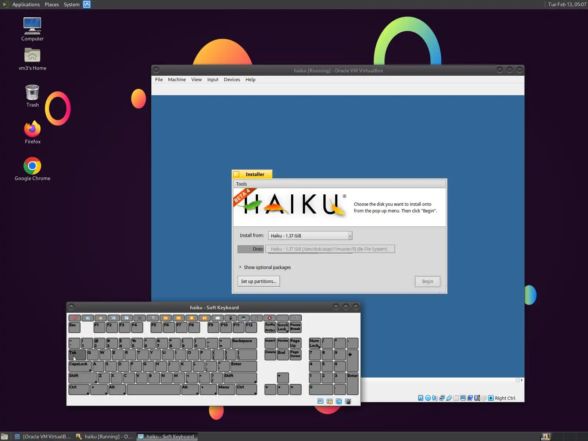588x441 pixels.
Task: Click the Delete key on Soft Keyboard
Action: [x=270, y=355]
